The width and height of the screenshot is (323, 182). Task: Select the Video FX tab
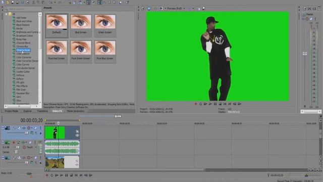[x=57, y=111]
